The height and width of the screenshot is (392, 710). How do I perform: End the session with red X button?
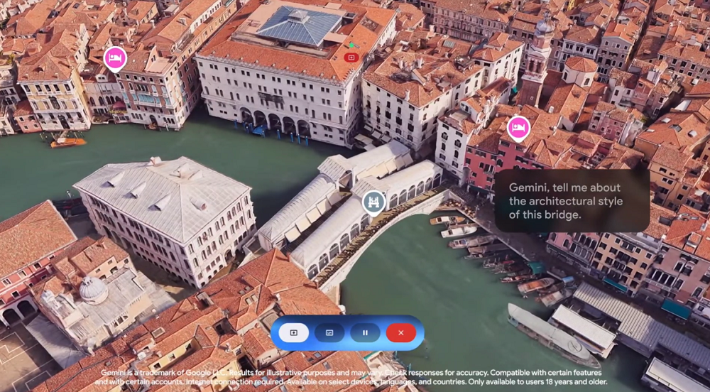[401, 332]
